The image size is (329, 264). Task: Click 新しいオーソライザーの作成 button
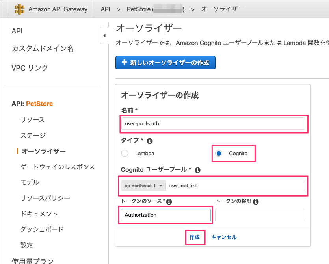pos(165,63)
